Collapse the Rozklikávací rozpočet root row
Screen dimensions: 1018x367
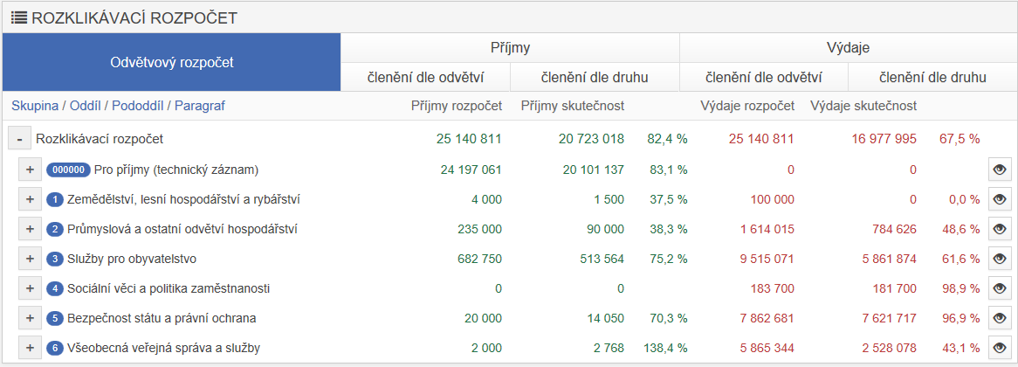coord(19,139)
